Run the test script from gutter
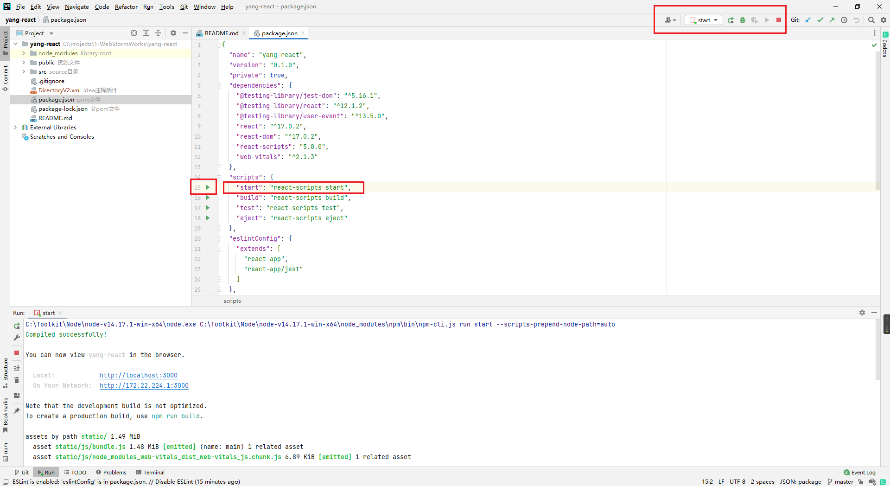The height and width of the screenshot is (486, 890). tap(208, 208)
